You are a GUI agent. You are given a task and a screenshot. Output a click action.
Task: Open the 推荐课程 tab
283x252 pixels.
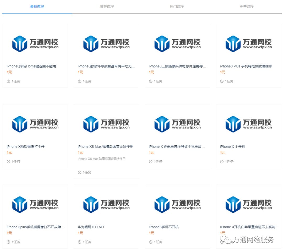[107, 7]
